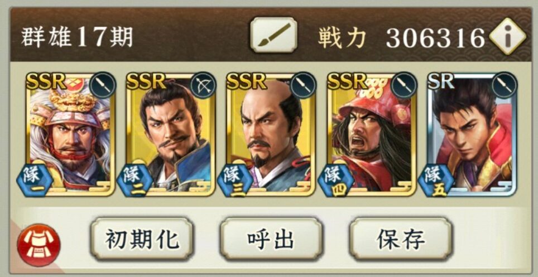This screenshot has width=538, height=277.
Task: Click the 群雄17期 formation name
Action: pos(77,37)
